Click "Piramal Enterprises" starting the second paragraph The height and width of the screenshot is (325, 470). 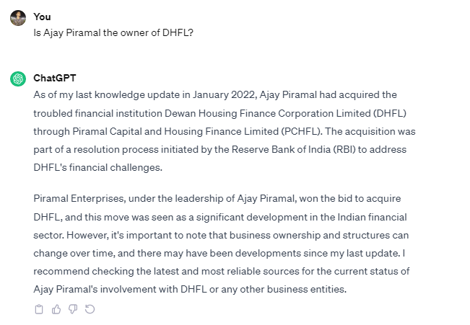(78, 198)
